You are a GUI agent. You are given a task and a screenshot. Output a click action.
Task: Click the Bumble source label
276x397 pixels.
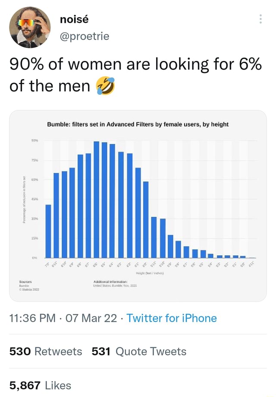[22, 285]
